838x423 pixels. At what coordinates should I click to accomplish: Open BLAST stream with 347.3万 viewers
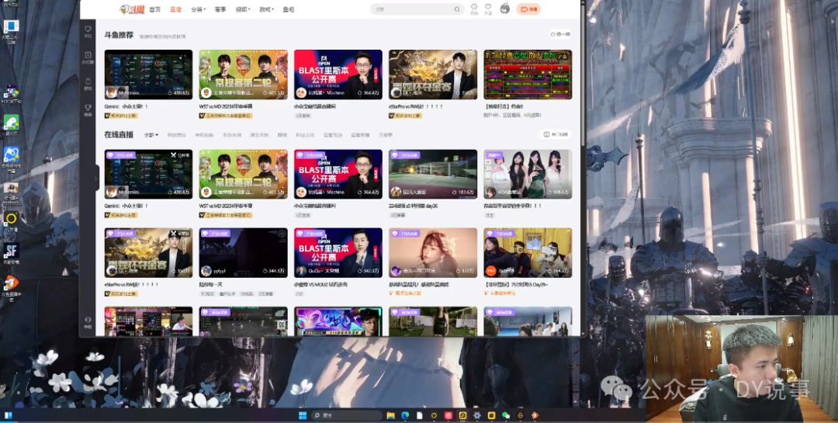(338, 252)
